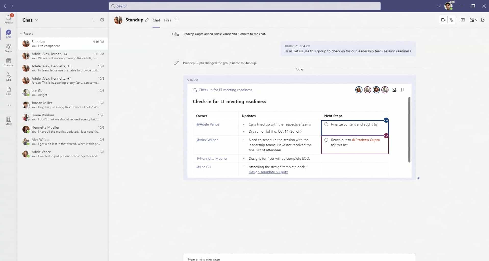Share your screen
Screen dimensions: 489x261
(x=462, y=20)
